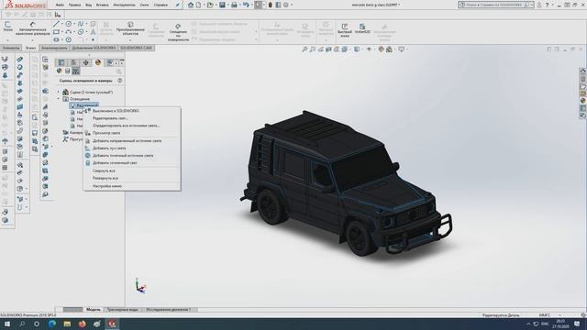Open the Options gear icon
Image resolution: width=587 pixels, height=330 pixels.
click(286, 5)
